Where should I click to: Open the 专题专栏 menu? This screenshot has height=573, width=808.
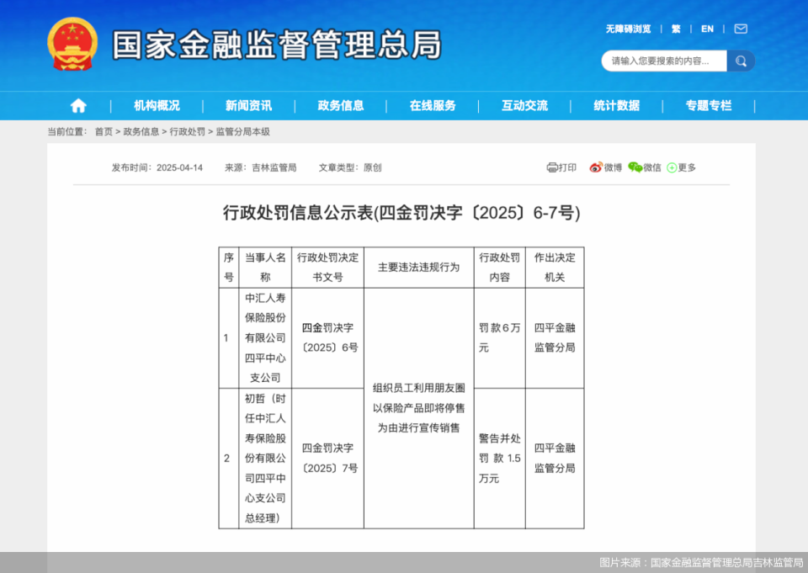click(x=709, y=106)
